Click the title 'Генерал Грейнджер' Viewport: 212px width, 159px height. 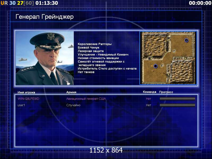pyautogui.click(x=45, y=17)
